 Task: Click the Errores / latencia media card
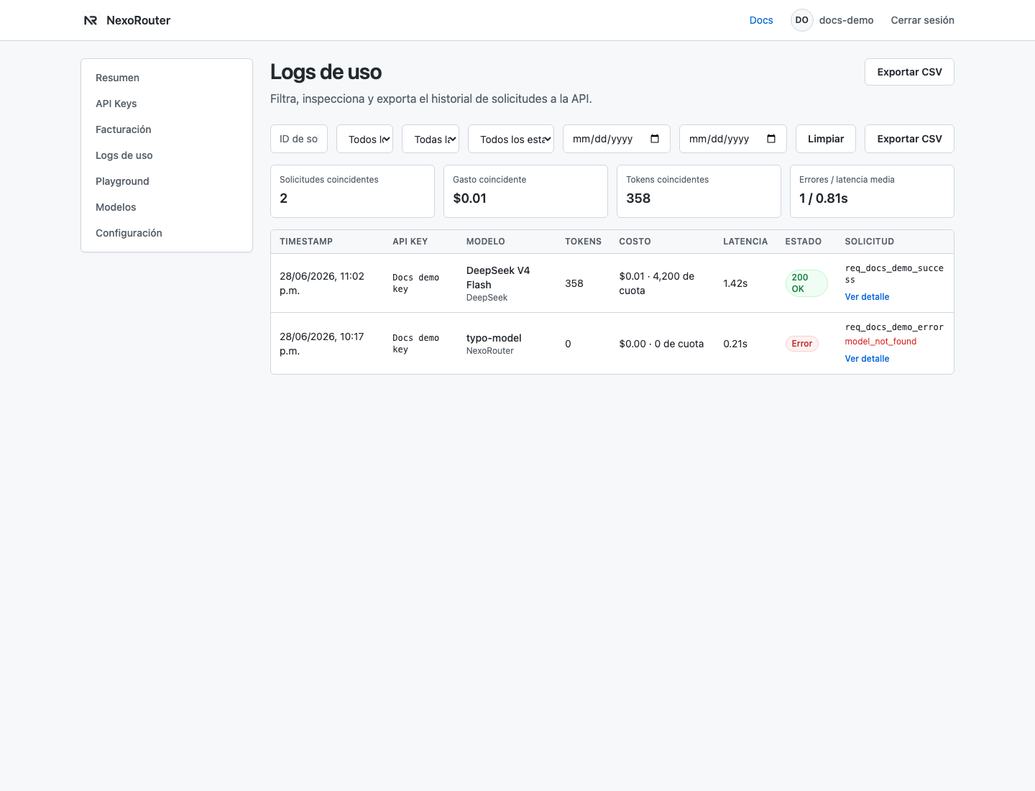point(872,191)
